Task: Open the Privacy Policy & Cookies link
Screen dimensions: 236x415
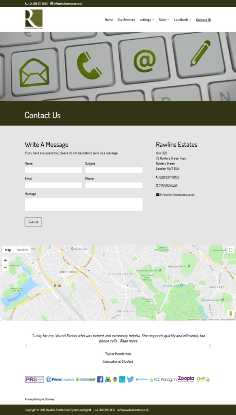Action: pos(40,399)
